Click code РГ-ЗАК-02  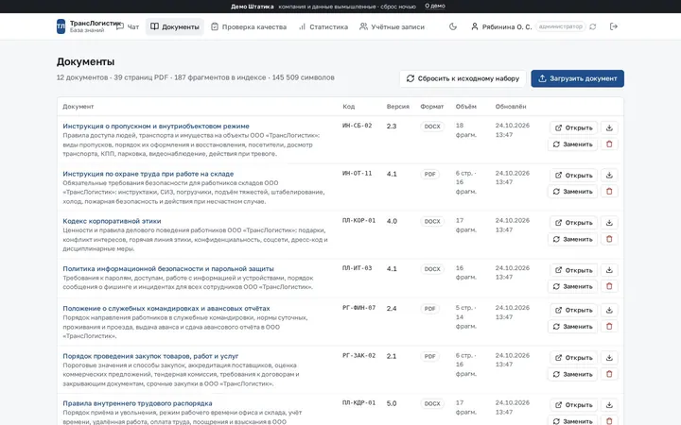click(x=358, y=356)
